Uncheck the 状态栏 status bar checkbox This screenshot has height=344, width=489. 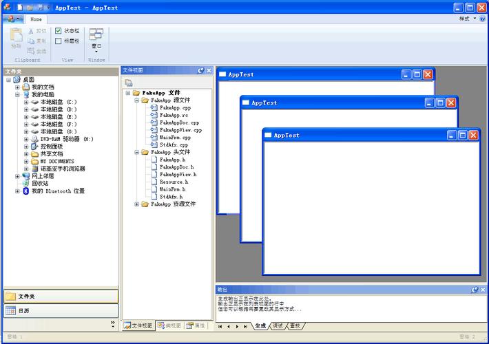coord(58,30)
